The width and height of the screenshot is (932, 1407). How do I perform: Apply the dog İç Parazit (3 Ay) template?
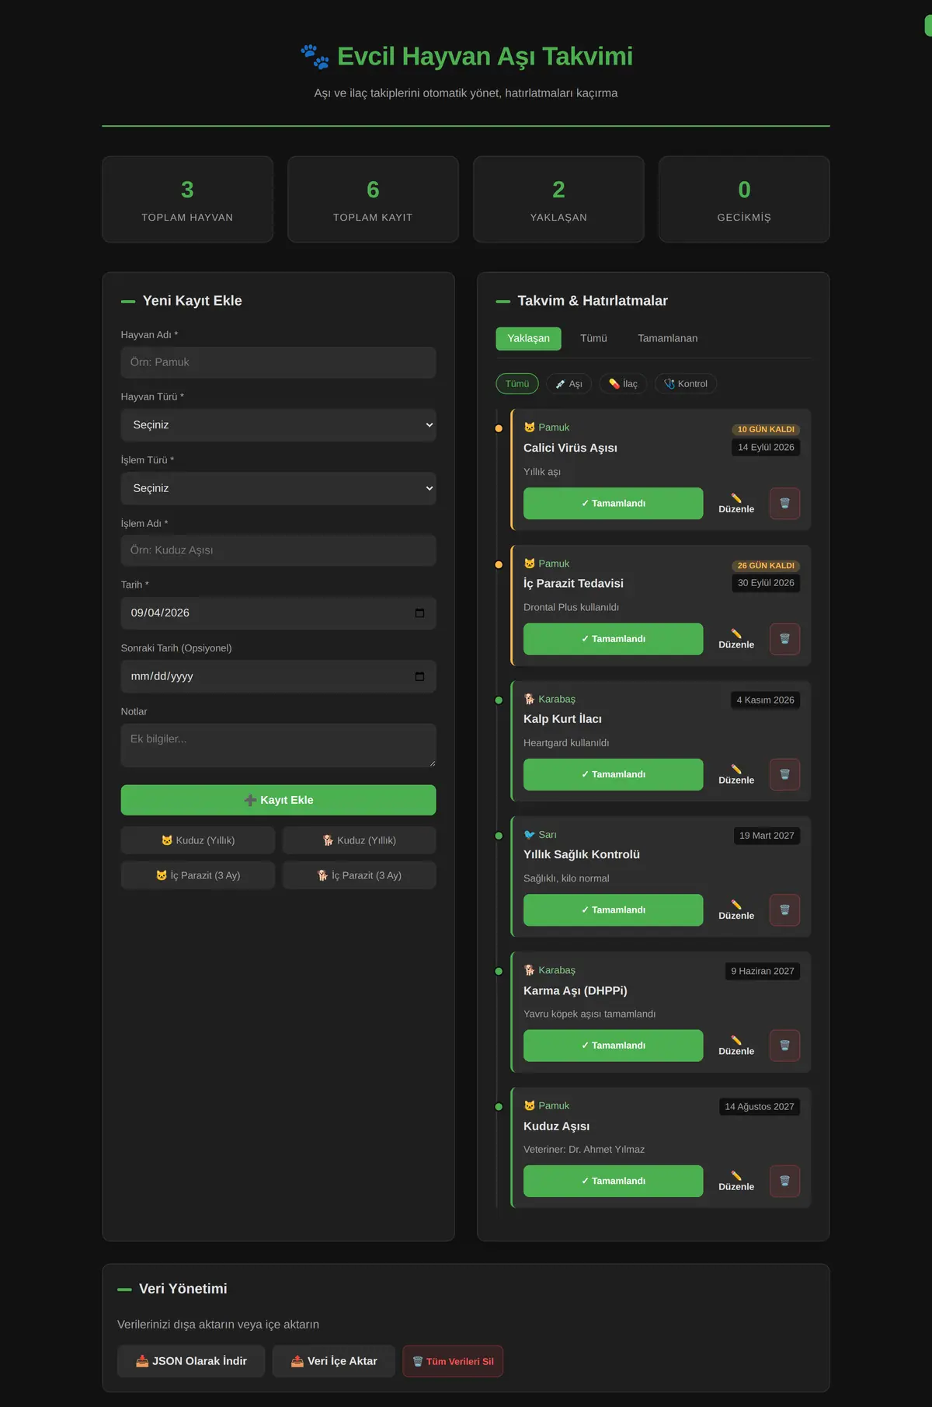pos(359,875)
